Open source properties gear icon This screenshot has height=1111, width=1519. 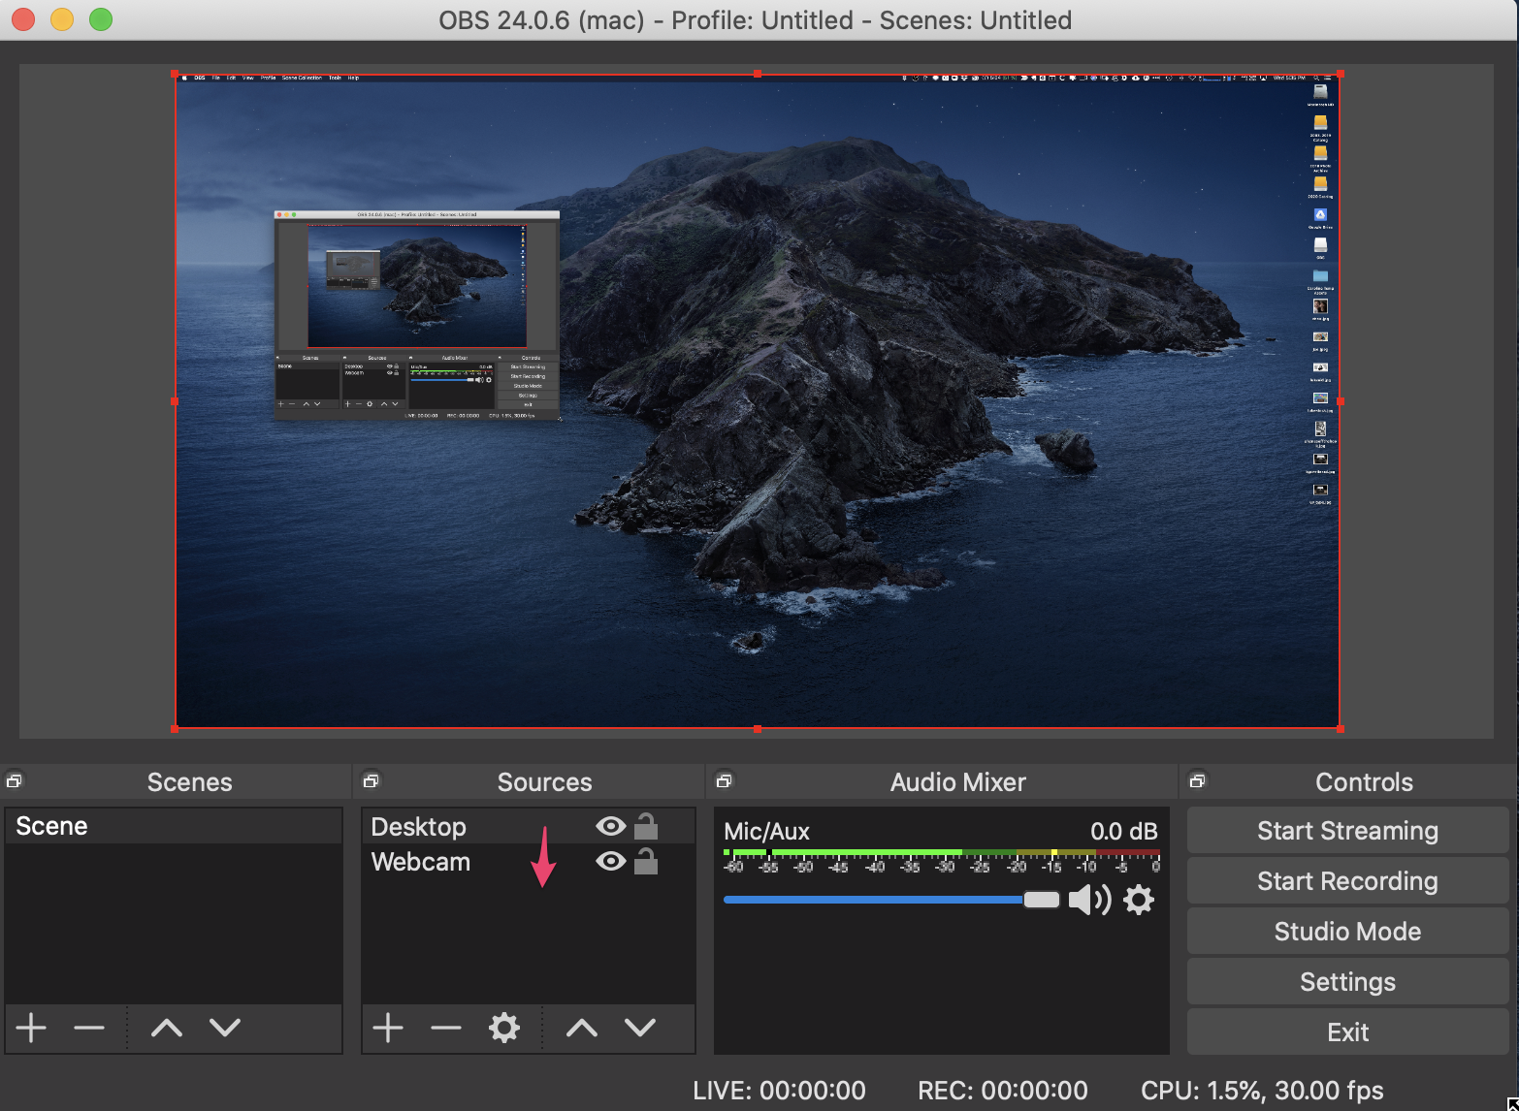[x=504, y=1028]
